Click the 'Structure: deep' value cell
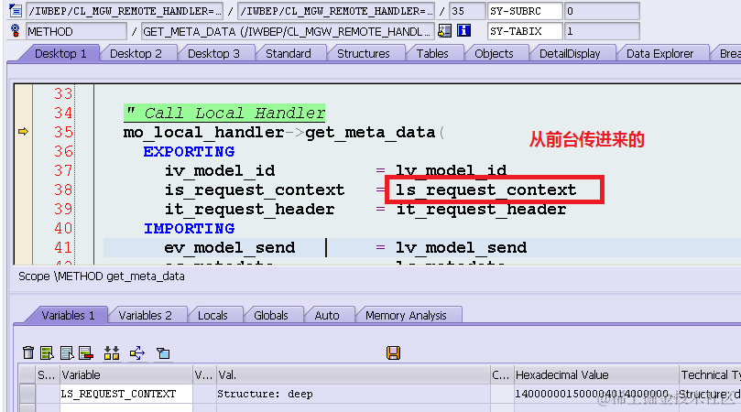This screenshot has height=412, width=741. coord(353,394)
